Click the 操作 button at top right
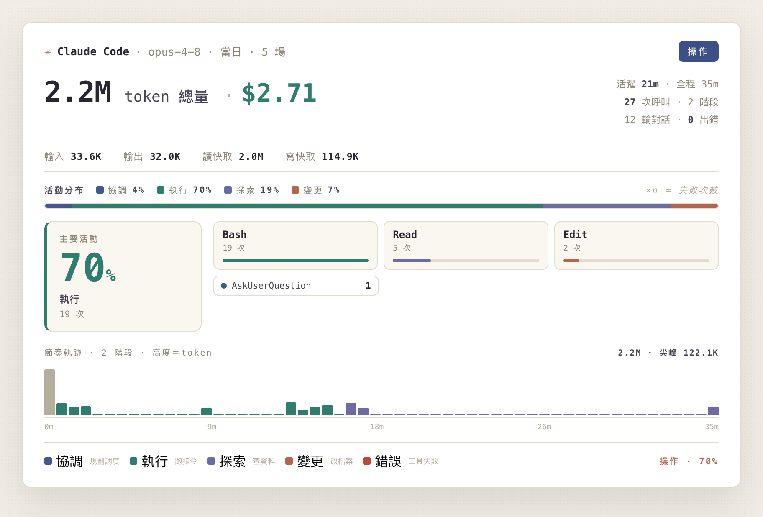This screenshot has width=763, height=517. click(x=698, y=51)
